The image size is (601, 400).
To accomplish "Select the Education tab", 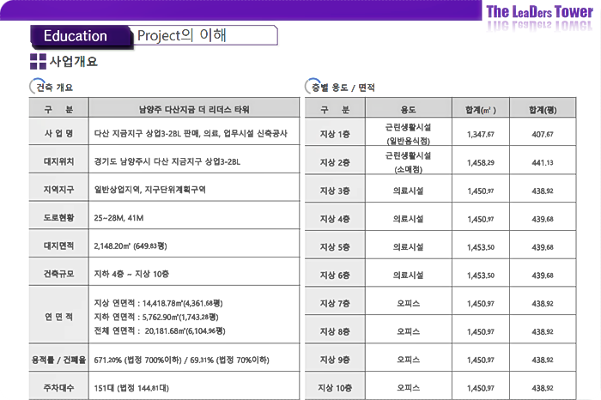I will tap(75, 36).
